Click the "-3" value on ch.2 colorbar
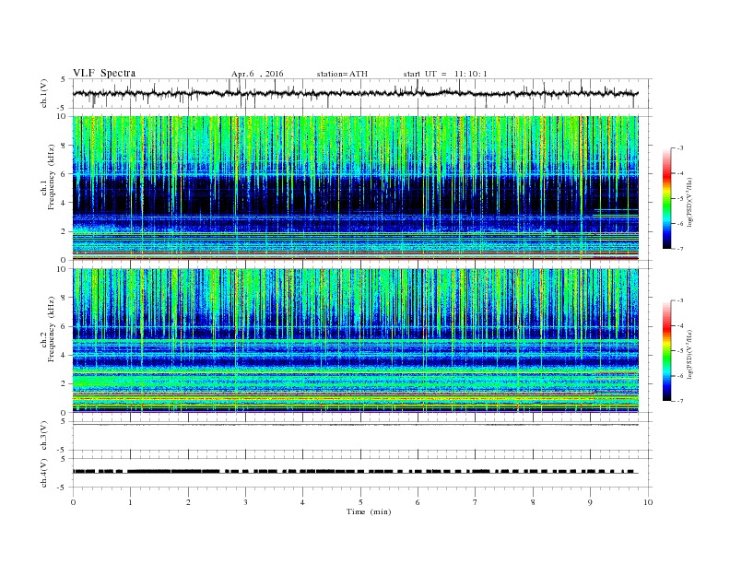Image resolution: width=730 pixels, height=564 pixels. (x=680, y=300)
